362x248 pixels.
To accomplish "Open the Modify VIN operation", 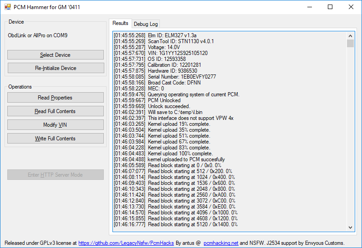I will (56, 125).
